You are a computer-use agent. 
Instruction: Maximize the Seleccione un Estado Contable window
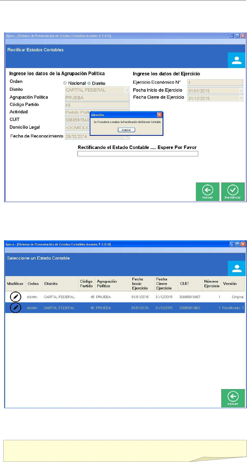click(x=237, y=244)
